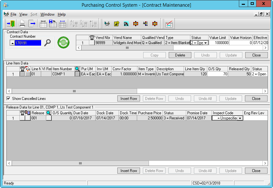
Task: Click the Due Date cell 07/18/2017
Action: [x=84, y=118]
